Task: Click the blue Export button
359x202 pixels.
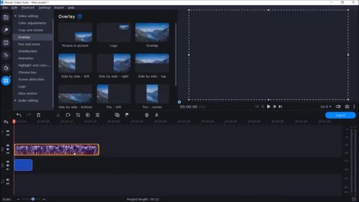Action: click(340, 115)
